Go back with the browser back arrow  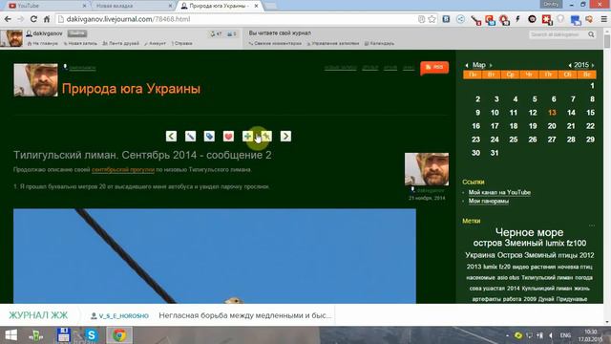tap(8, 19)
